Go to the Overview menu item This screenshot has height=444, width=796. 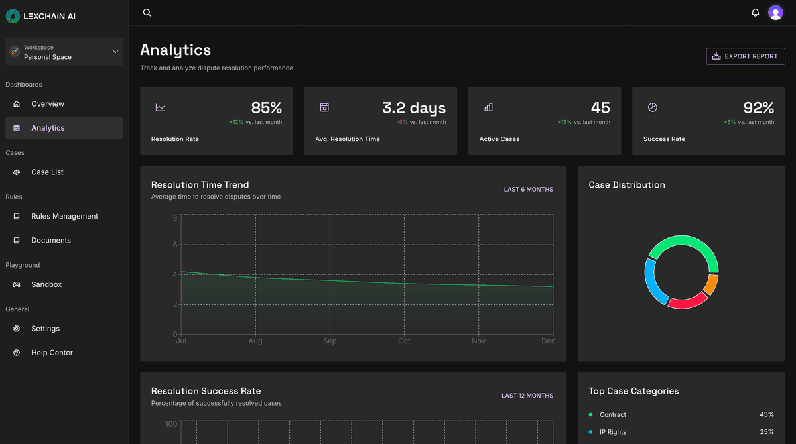[64, 104]
